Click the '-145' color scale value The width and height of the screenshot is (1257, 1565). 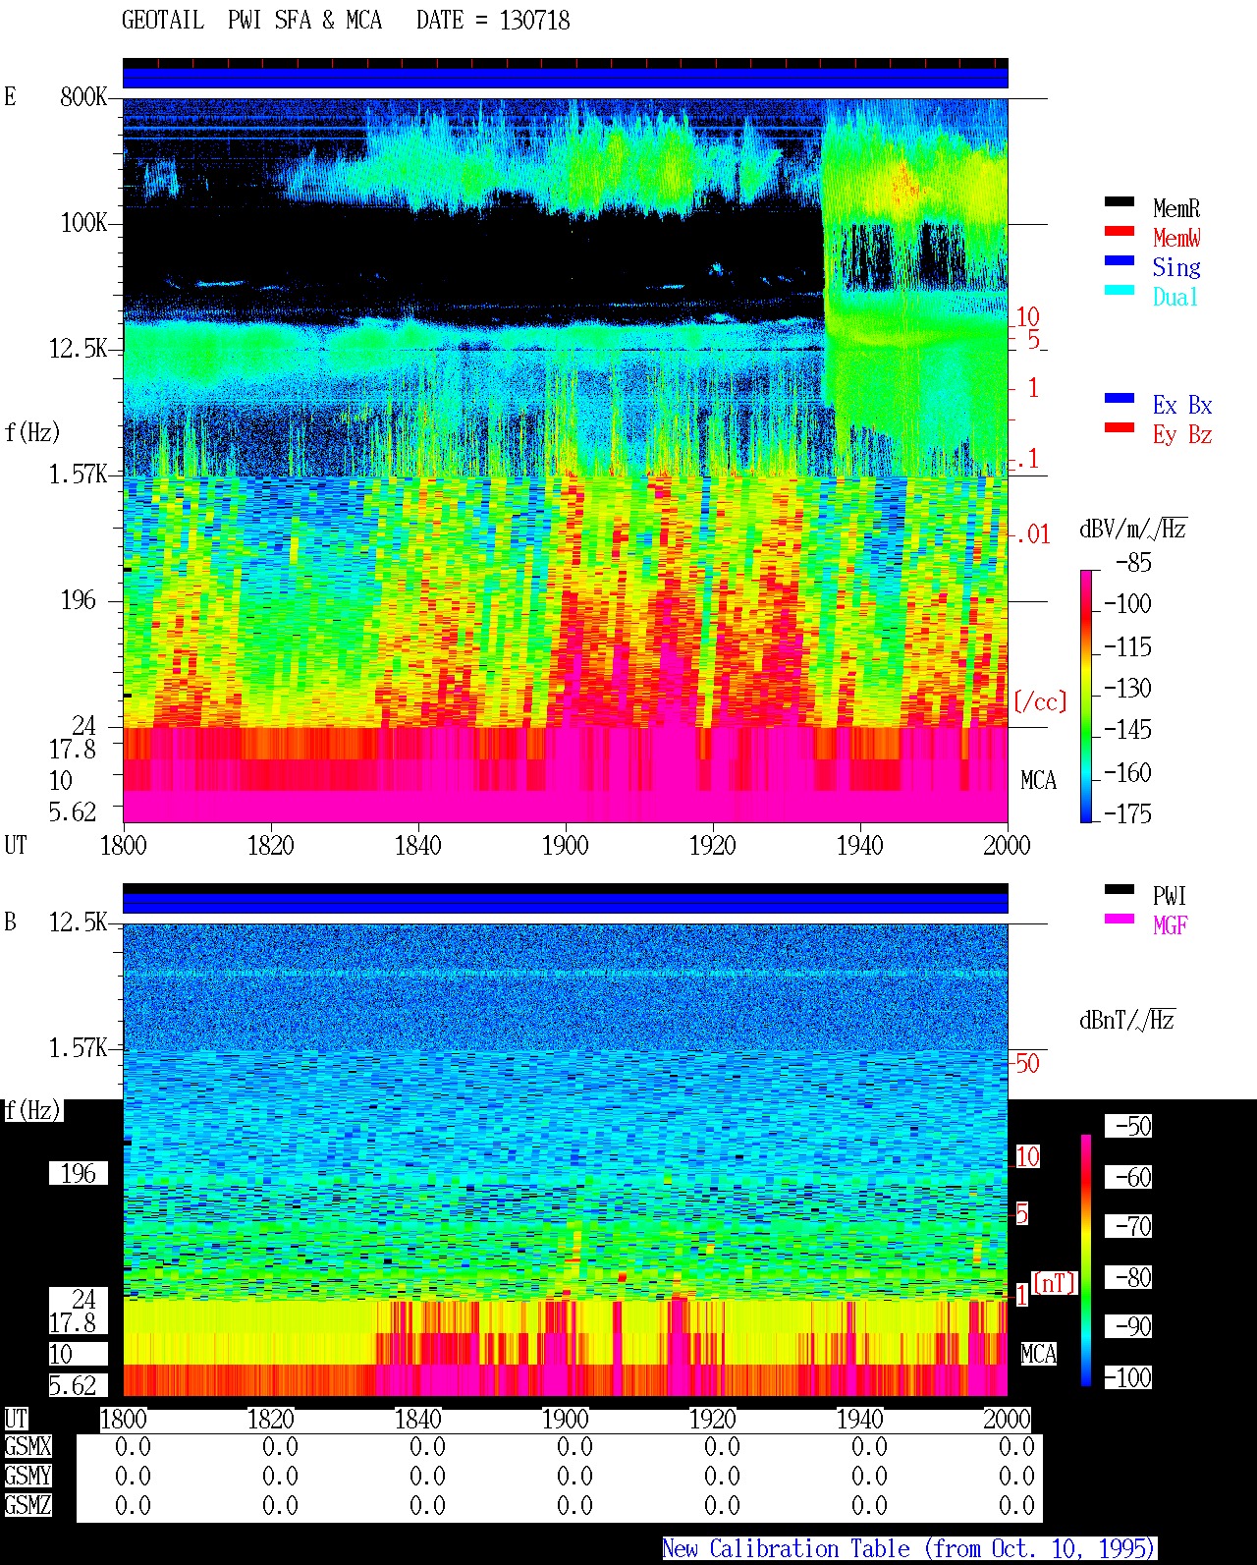[1127, 730]
